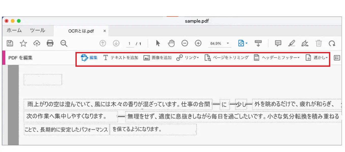
Task: Open the side panel list icon
Action: tap(337, 58)
